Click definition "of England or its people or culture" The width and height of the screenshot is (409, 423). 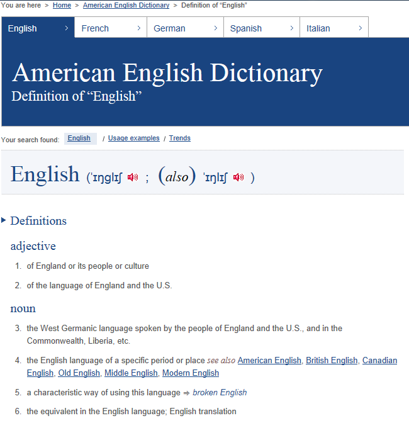(x=88, y=266)
